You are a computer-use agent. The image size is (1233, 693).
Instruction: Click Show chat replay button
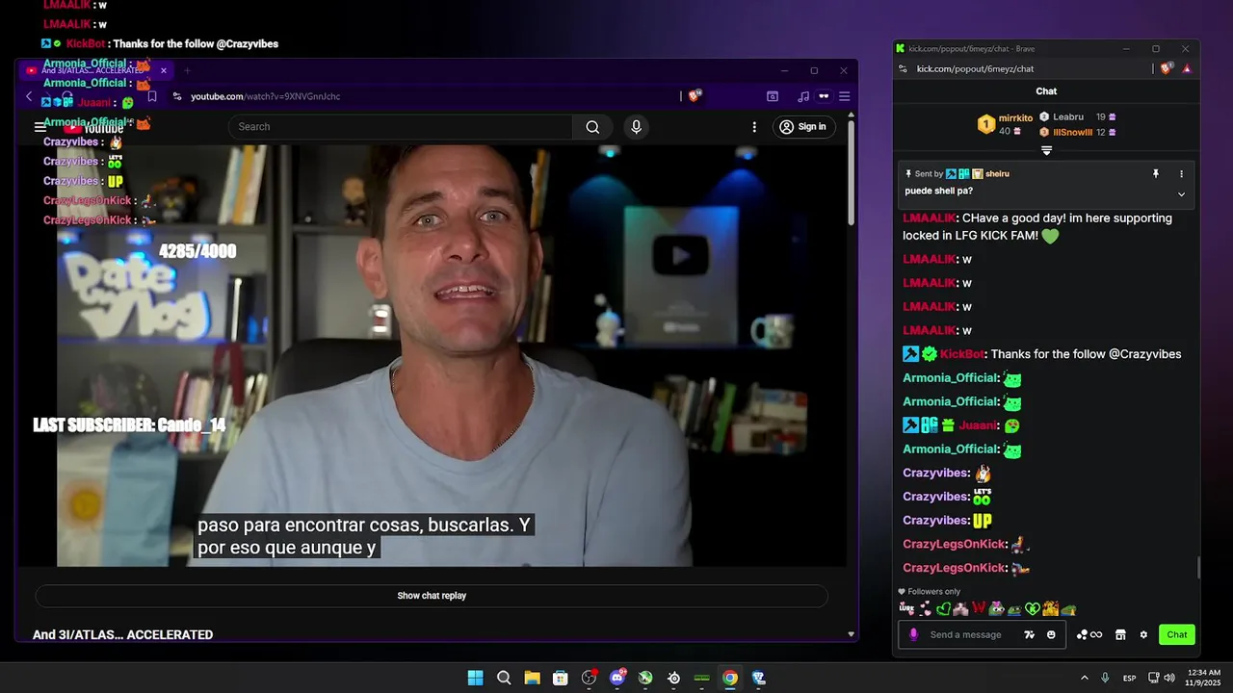[432, 596]
